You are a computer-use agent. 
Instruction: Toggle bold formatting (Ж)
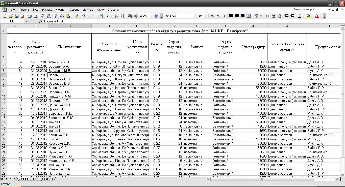[x=212, y=16]
